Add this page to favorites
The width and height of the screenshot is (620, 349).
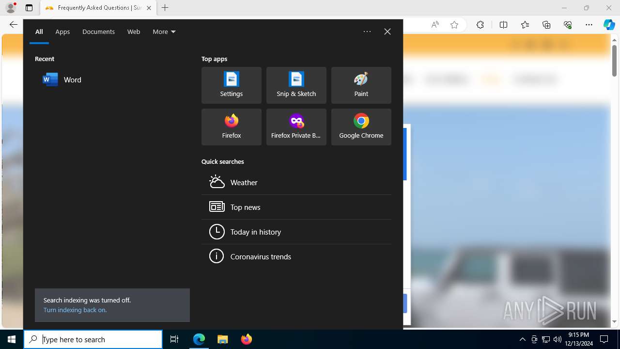[454, 25]
